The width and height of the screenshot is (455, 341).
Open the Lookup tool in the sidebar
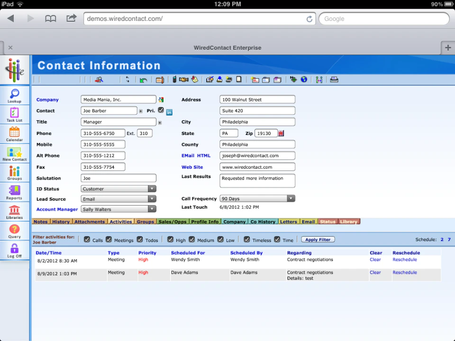(x=14, y=96)
